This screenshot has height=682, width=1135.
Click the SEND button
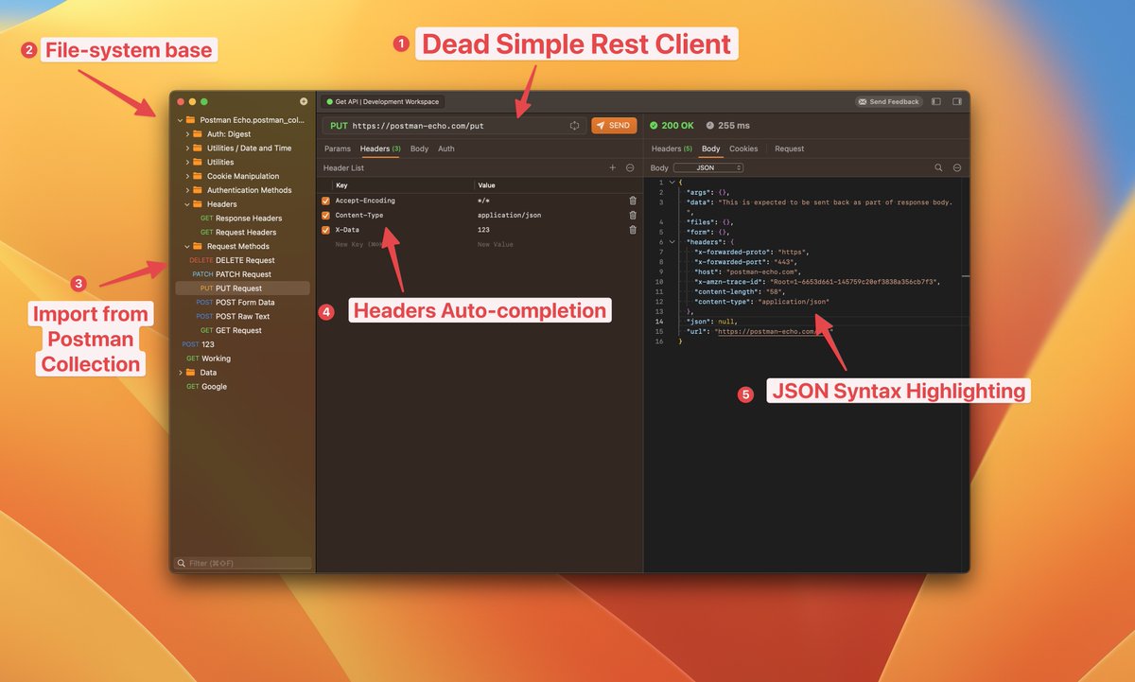click(613, 125)
